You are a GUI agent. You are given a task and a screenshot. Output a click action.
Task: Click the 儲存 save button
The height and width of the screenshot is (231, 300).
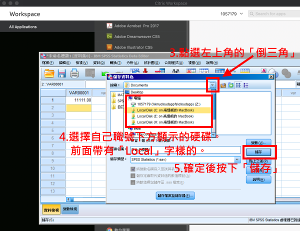258,152
